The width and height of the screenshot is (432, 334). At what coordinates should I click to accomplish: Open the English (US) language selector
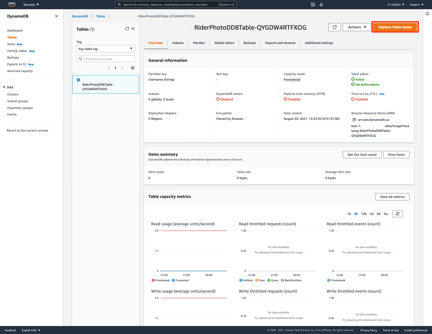(x=31, y=330)
